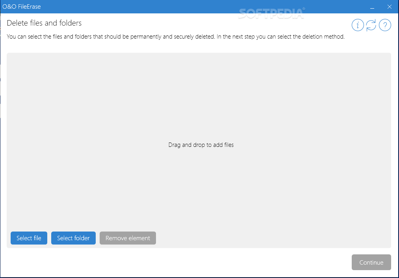
Task: Click the 'Drag and drop to add files' text
Action: tap(201, 145)
